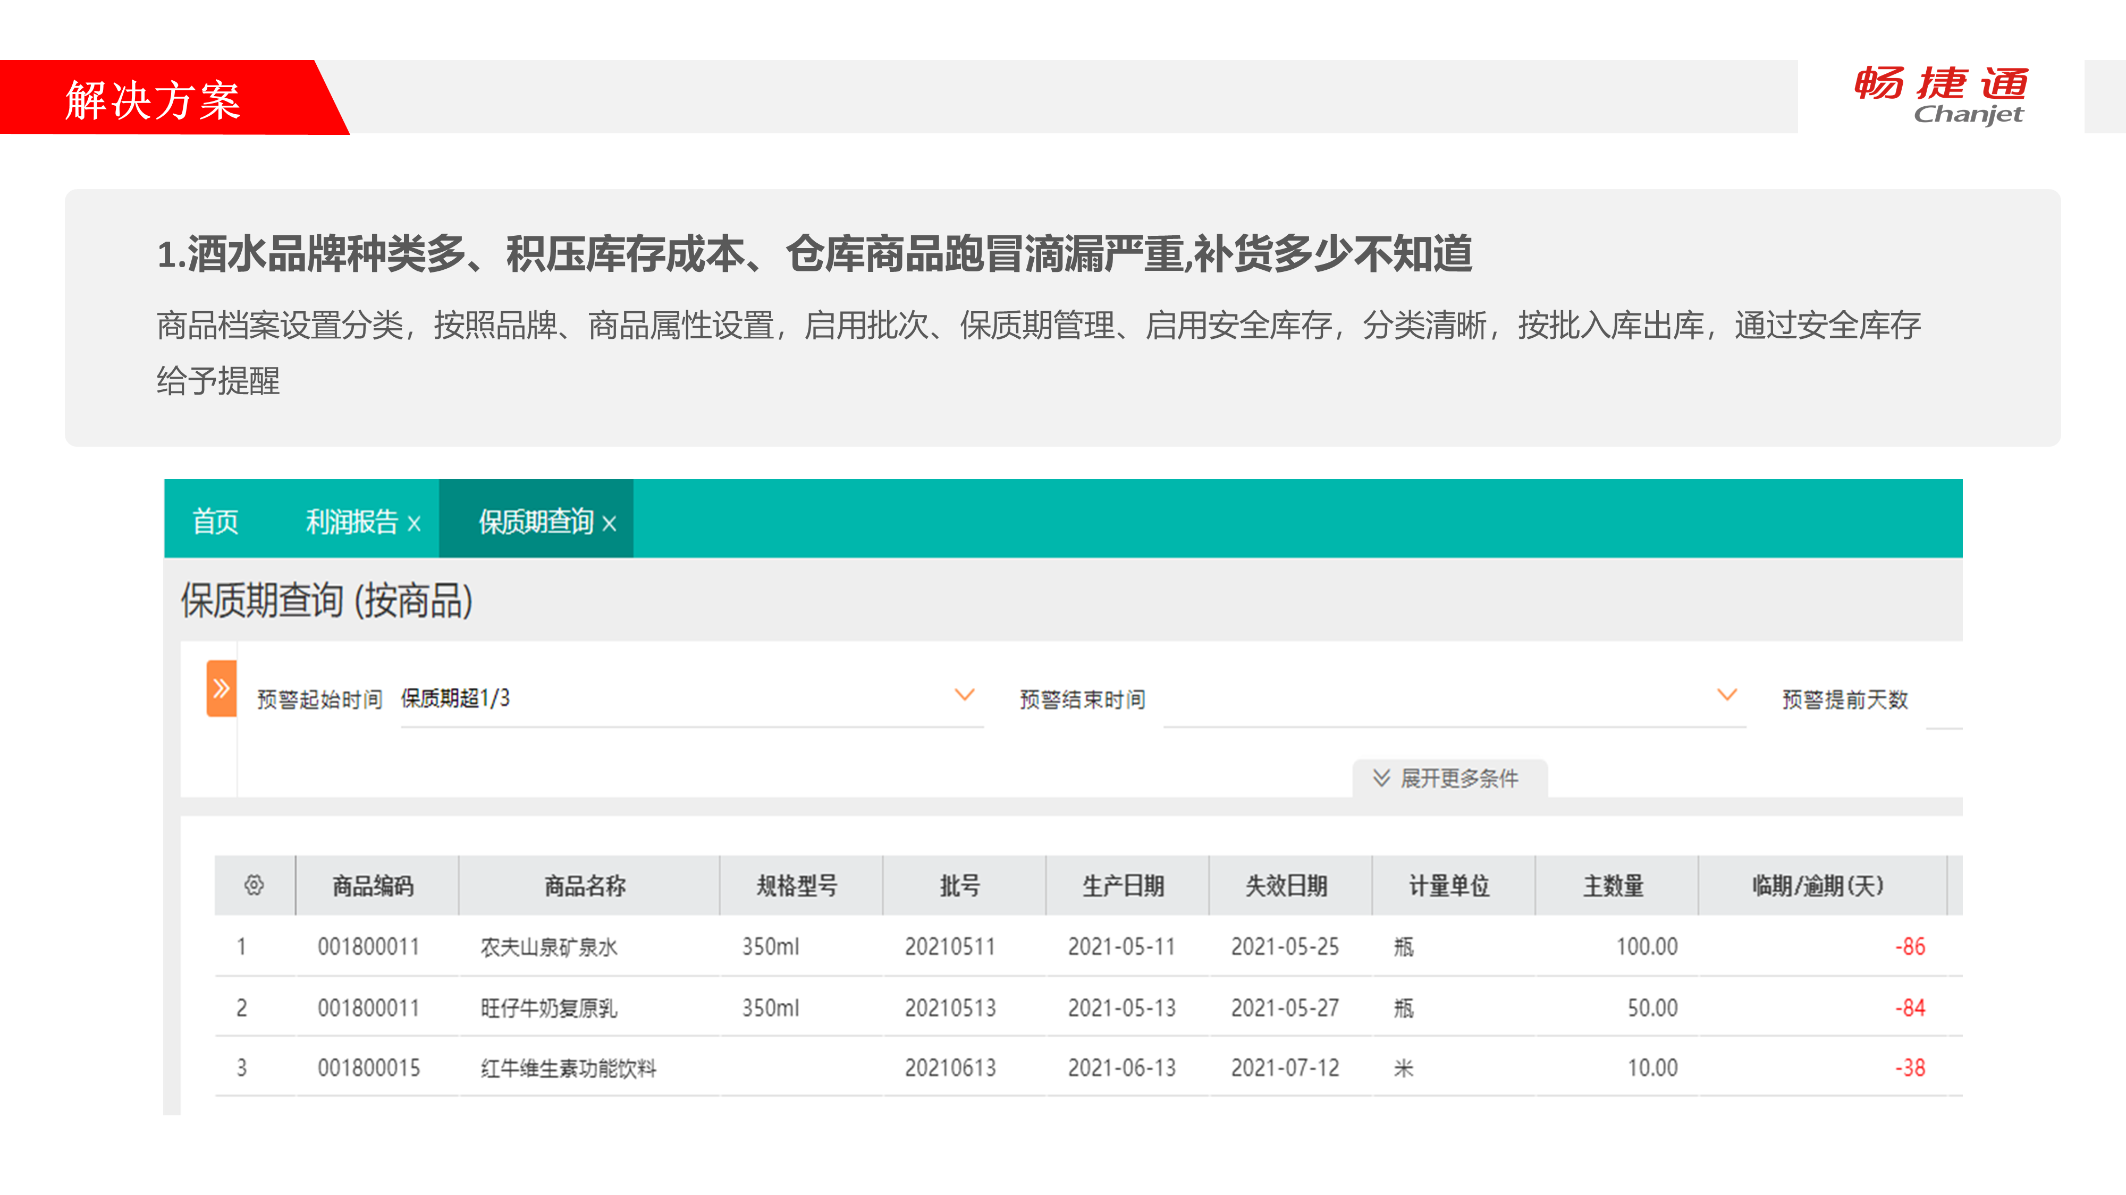
Task: Select row 1 农夫山泉矿泉水
Action: (x=548, y=947)
